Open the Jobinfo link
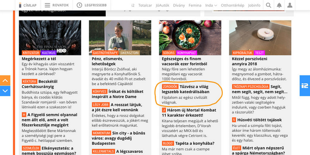310x155 pixels. pyautogui.click(x=254, y=5)
